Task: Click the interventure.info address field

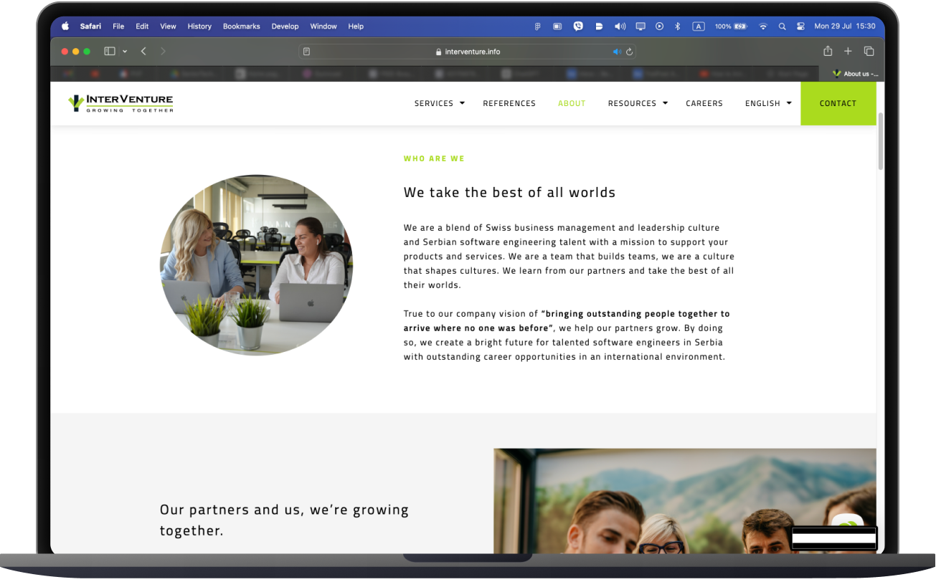Action: click(x=468, y=52)
